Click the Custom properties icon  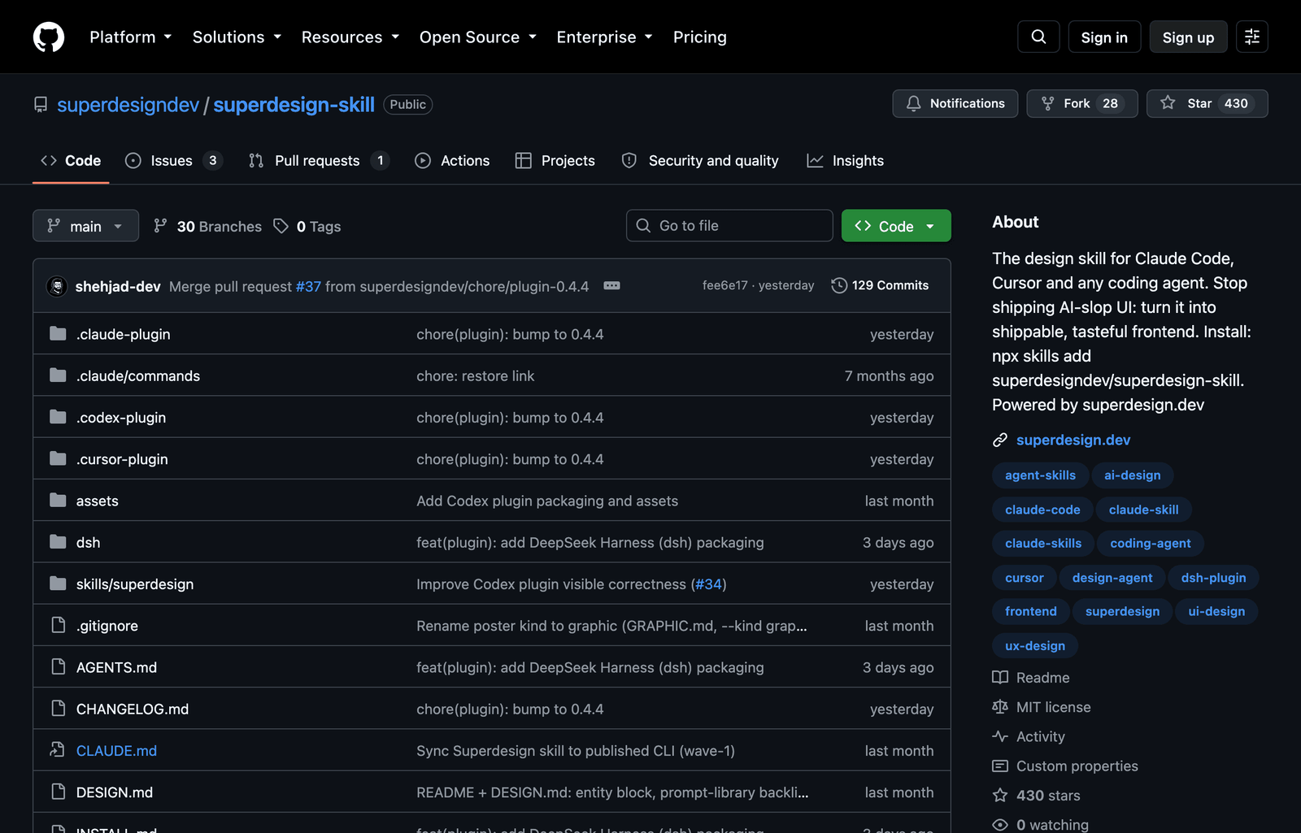[1000, 766]
